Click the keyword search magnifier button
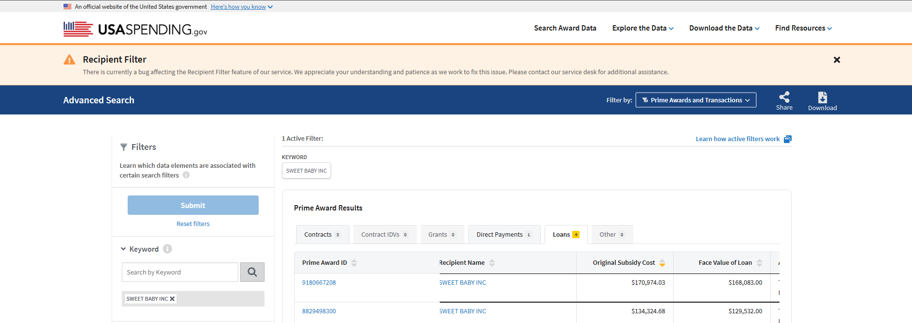This screenshot has width=912, height=323. [x=252, y=272]
